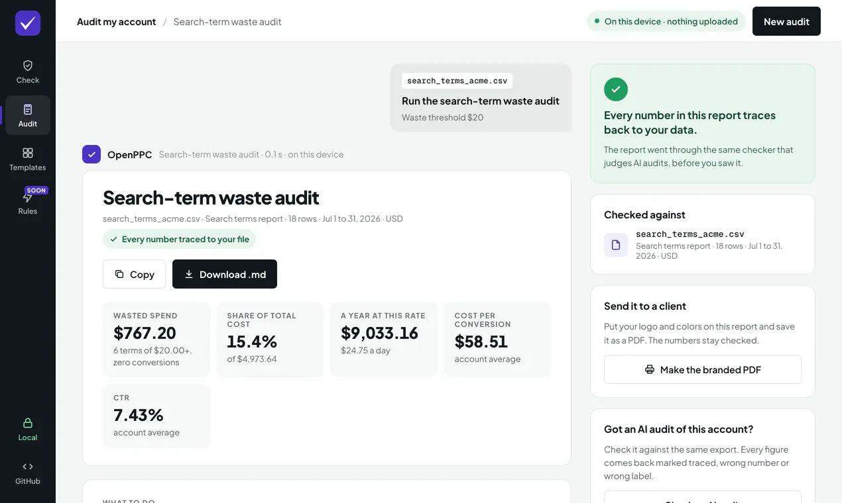Go to Audit my account breadcrumb
The width and height of the screenshot is (842, 503).
click(116, 22)
